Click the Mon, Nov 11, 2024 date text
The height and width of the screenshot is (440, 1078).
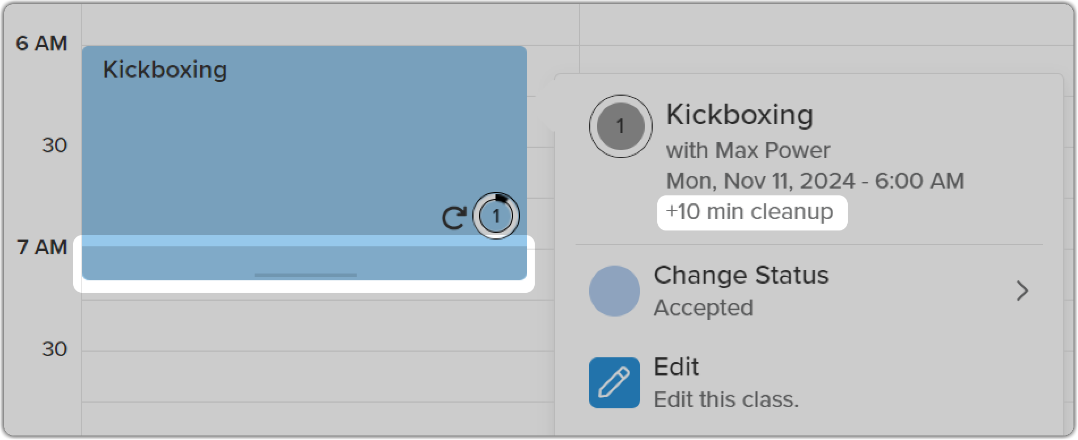pyautogui.click(x=760, y=181)
